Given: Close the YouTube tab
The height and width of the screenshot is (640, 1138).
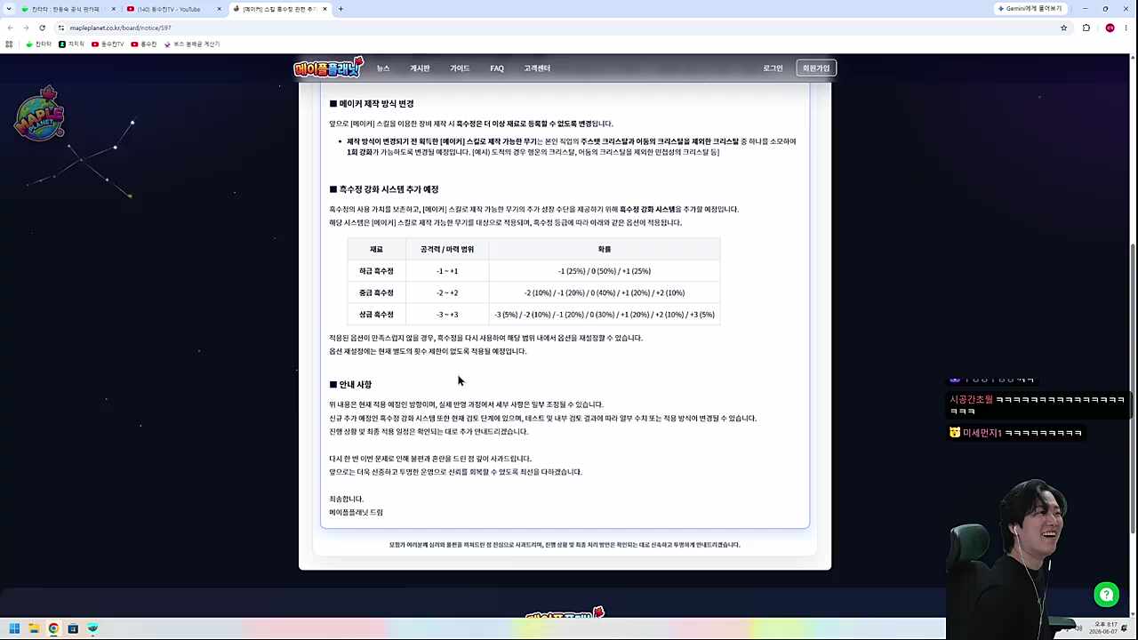Looking at the screenshot, I should click(219, 9).
